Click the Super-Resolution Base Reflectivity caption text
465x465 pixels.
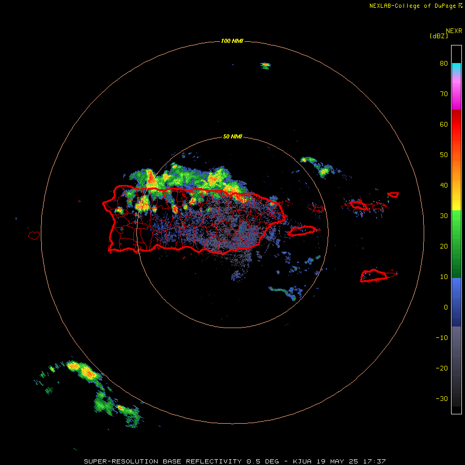tap(235, 461)
